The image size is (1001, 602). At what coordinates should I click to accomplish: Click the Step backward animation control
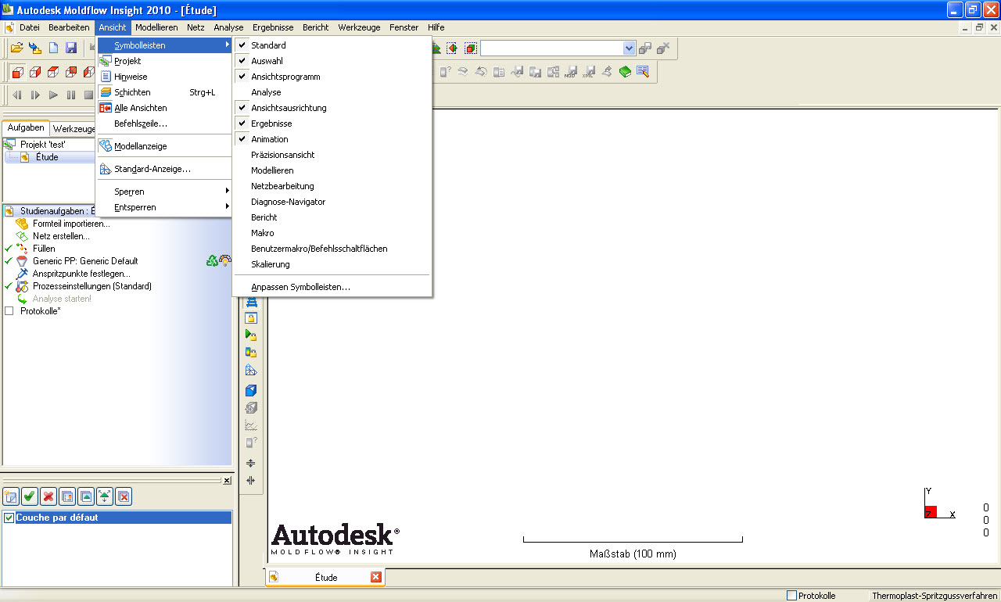click(x=17, y=95)
